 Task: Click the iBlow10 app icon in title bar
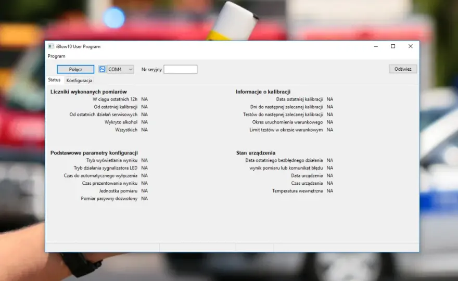51,46
